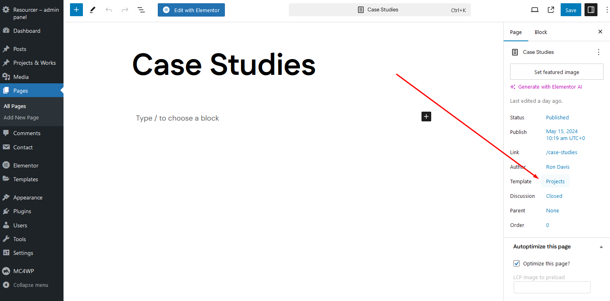Toggle the Settings sidebar panel icon
The image size is (610, 301).
591,10
